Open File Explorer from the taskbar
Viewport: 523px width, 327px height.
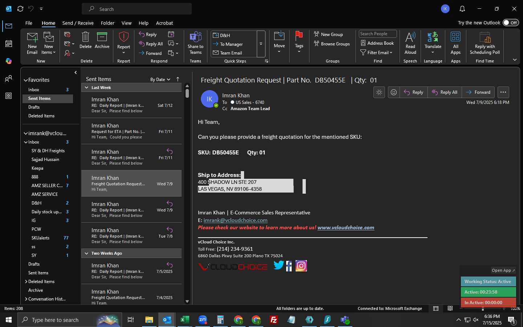[x=149, y=320]
